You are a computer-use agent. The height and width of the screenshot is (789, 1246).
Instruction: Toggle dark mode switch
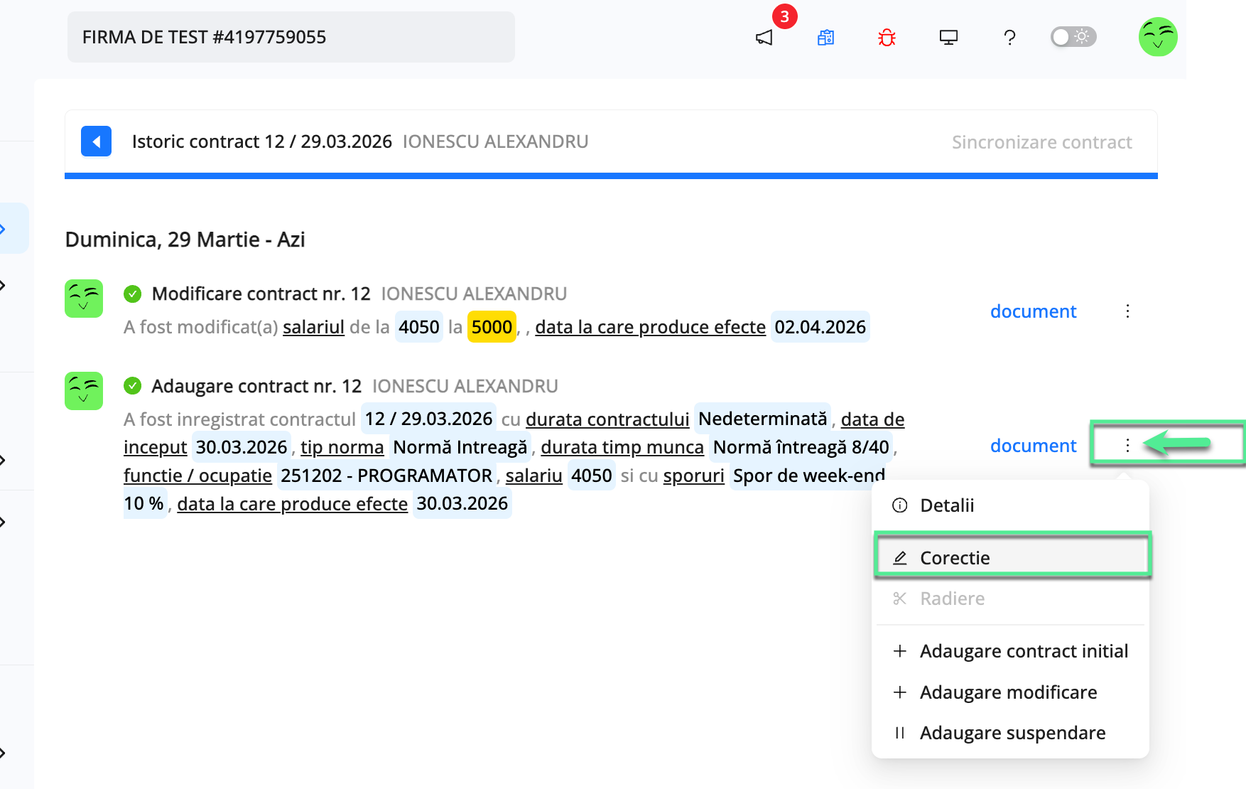pyautogui.click(x=1073, y=36)
